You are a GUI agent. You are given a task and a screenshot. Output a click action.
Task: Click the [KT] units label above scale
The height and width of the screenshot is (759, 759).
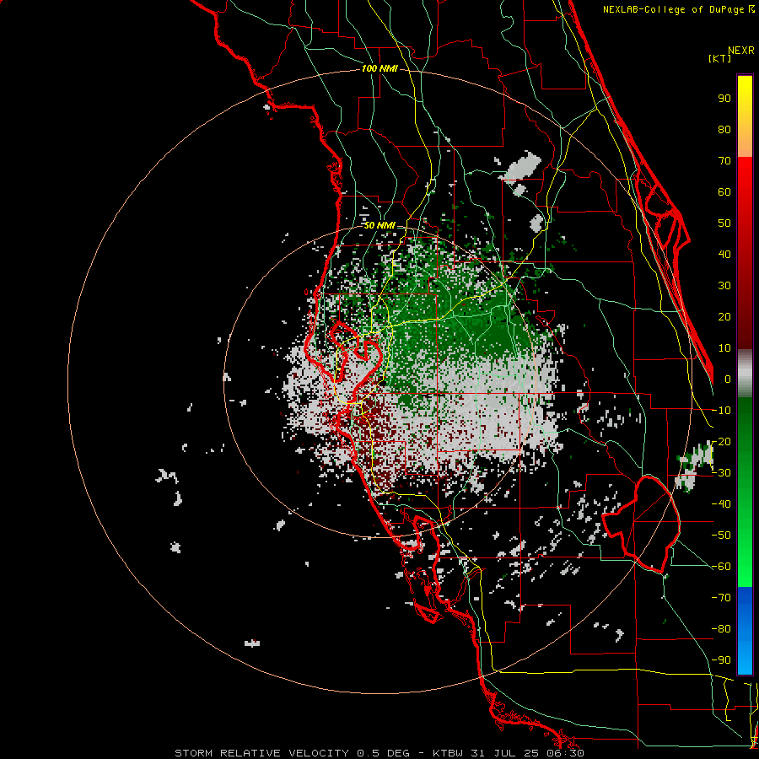click(719, 58)
